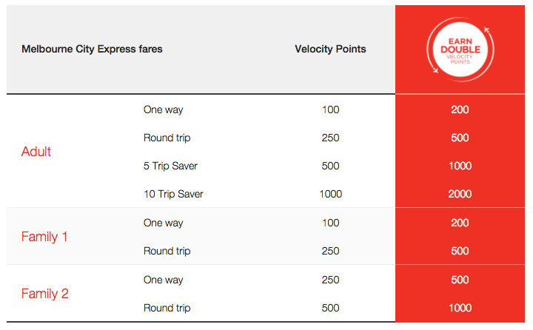533x330 pixels.
Task: Click the Velocity Points column header
Action: 330,50
